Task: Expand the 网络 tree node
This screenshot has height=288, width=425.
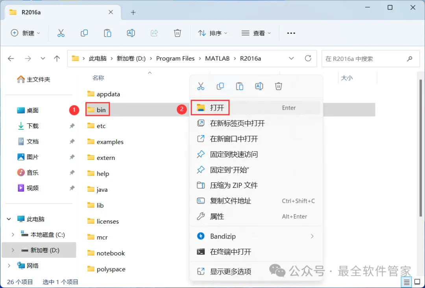Action: coord(9,266)
